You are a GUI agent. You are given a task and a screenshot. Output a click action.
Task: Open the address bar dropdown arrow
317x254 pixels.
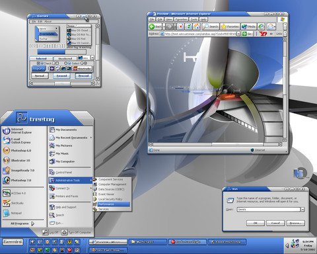pyautogui.click(x=238, y=34)
